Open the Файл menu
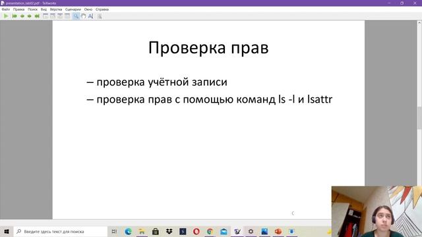The width and height of the screenshot is (422, 237). click(6, 9)
